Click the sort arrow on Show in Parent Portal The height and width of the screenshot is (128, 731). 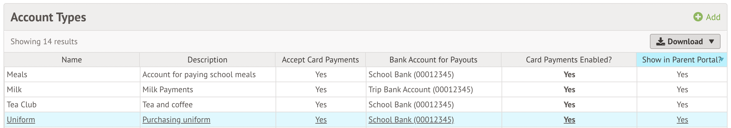tap(722, 59)
